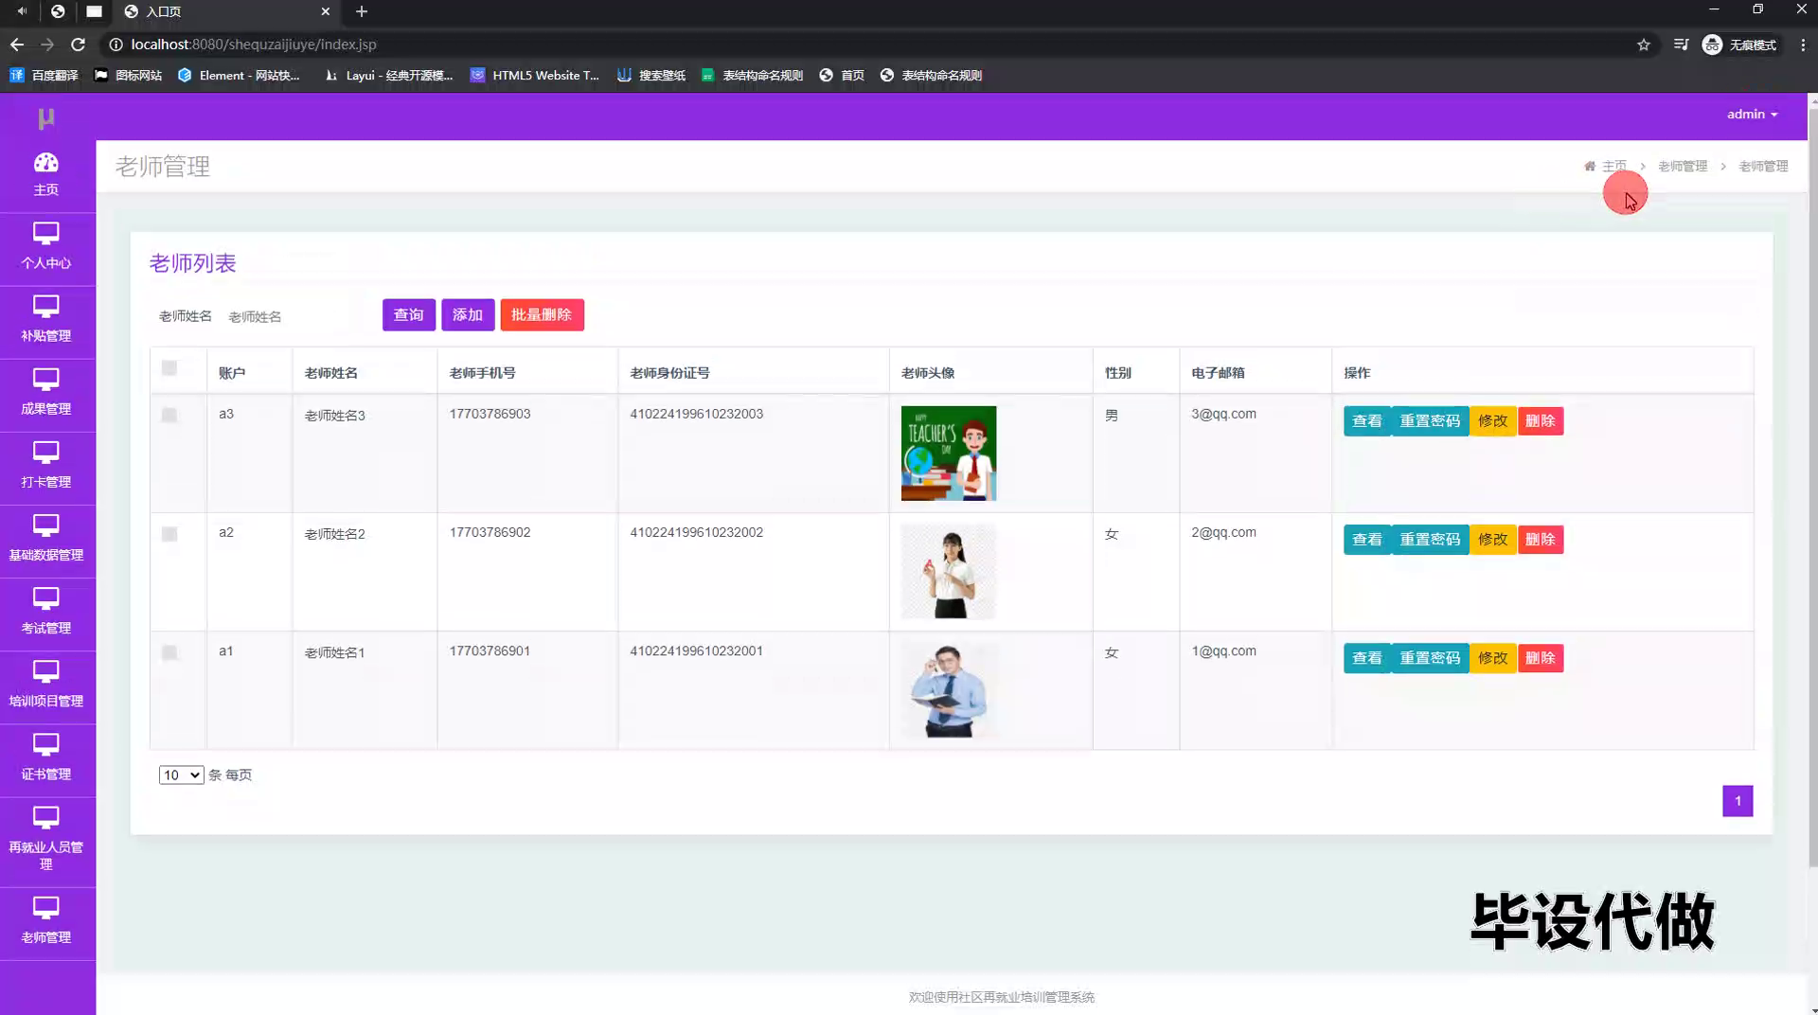Click 重置密码 for teacher a3

click(1430, 421)
